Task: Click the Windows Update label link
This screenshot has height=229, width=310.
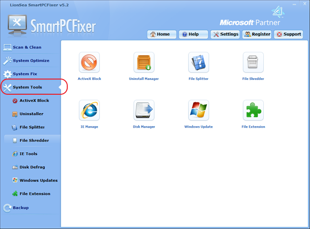Action: pos(198,127)
